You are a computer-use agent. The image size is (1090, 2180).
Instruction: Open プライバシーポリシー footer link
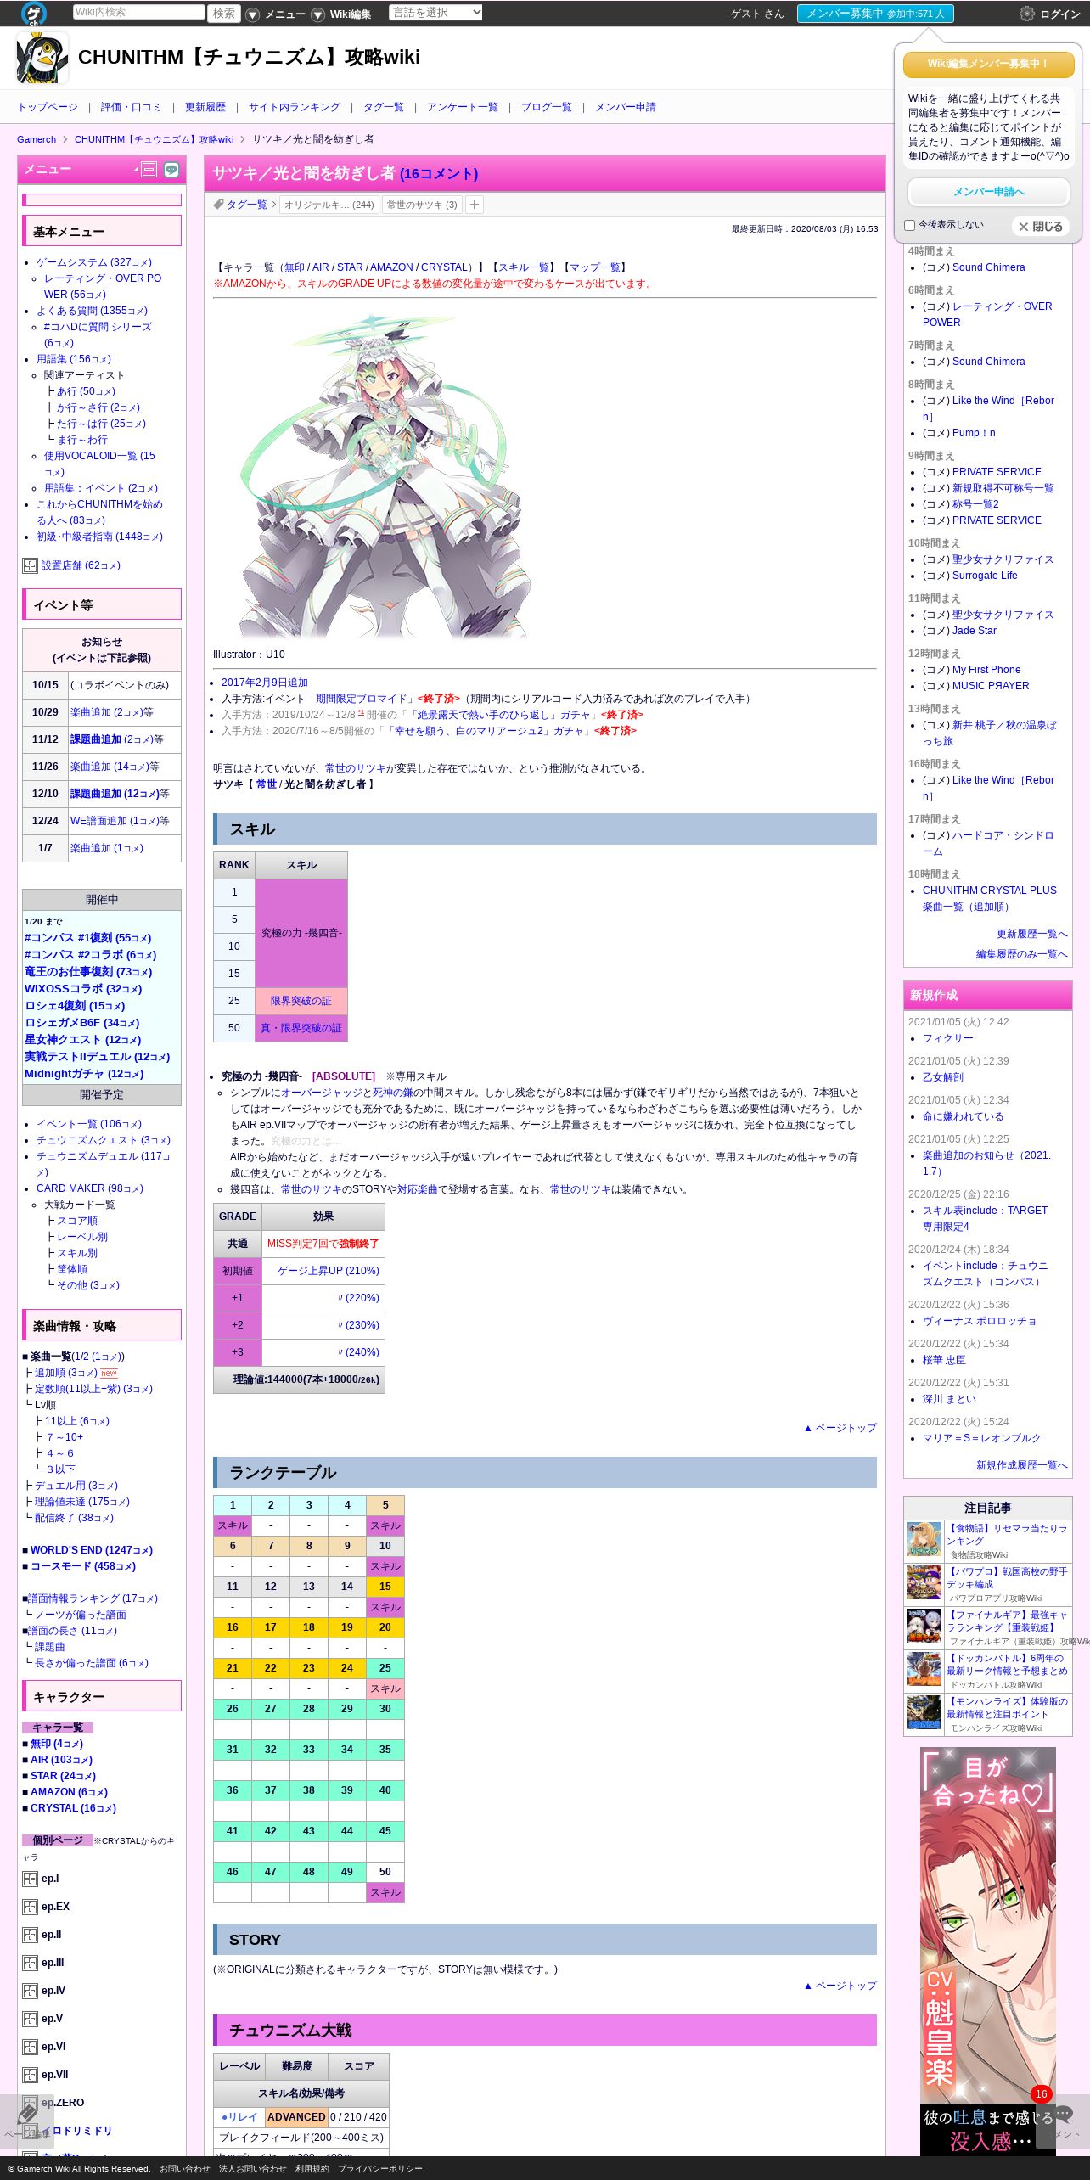coord(380,2168)
